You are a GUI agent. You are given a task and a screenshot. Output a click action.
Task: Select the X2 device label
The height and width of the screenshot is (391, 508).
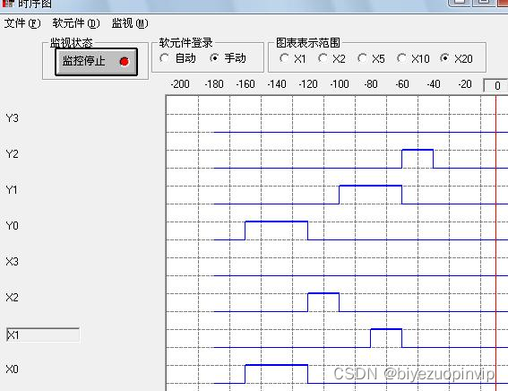[12, 298]
